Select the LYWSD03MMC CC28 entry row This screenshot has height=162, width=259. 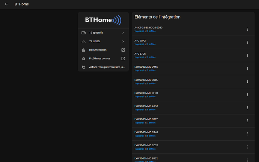pyautogui.click(x=193, y=147)
